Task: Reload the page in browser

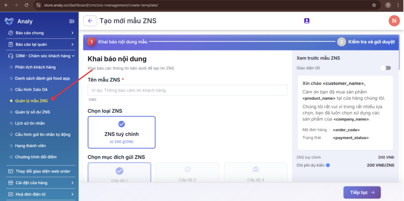Action: click(x=26, y=5)
